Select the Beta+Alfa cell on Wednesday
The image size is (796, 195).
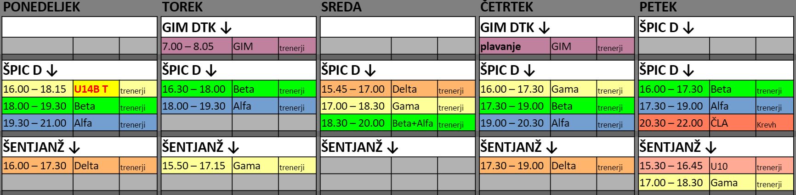pos(412,123)
